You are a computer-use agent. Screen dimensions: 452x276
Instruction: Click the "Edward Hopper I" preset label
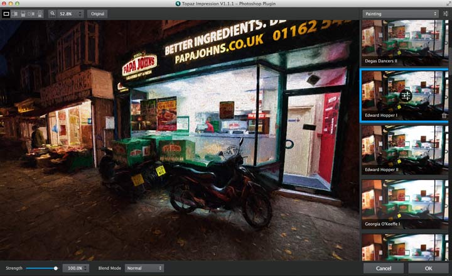tap(381, 115)
